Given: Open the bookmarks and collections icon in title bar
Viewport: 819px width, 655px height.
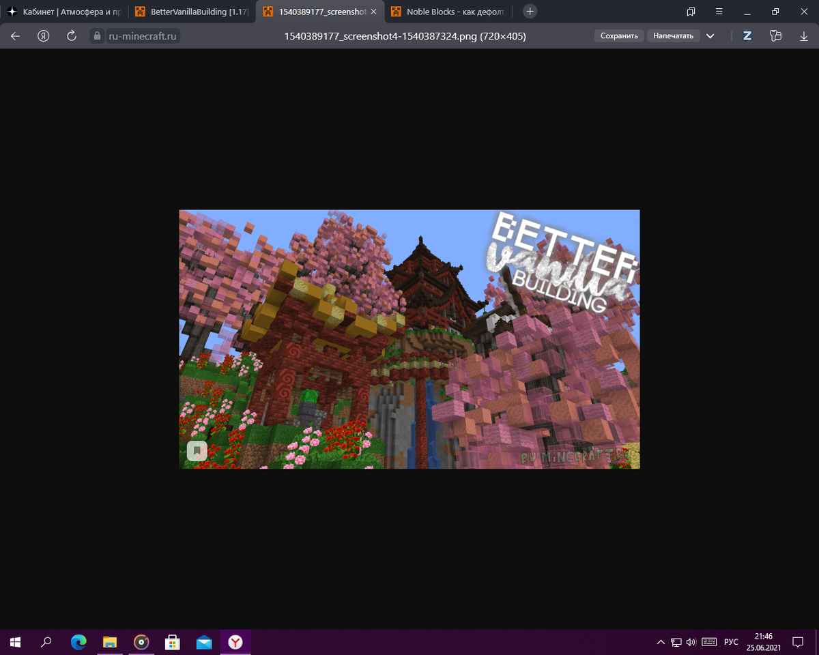Looking at the screenshot, I should point(691,12).
